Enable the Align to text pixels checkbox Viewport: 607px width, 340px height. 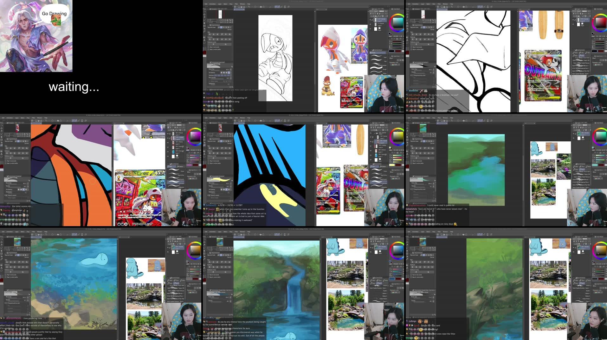coord(208,47)
